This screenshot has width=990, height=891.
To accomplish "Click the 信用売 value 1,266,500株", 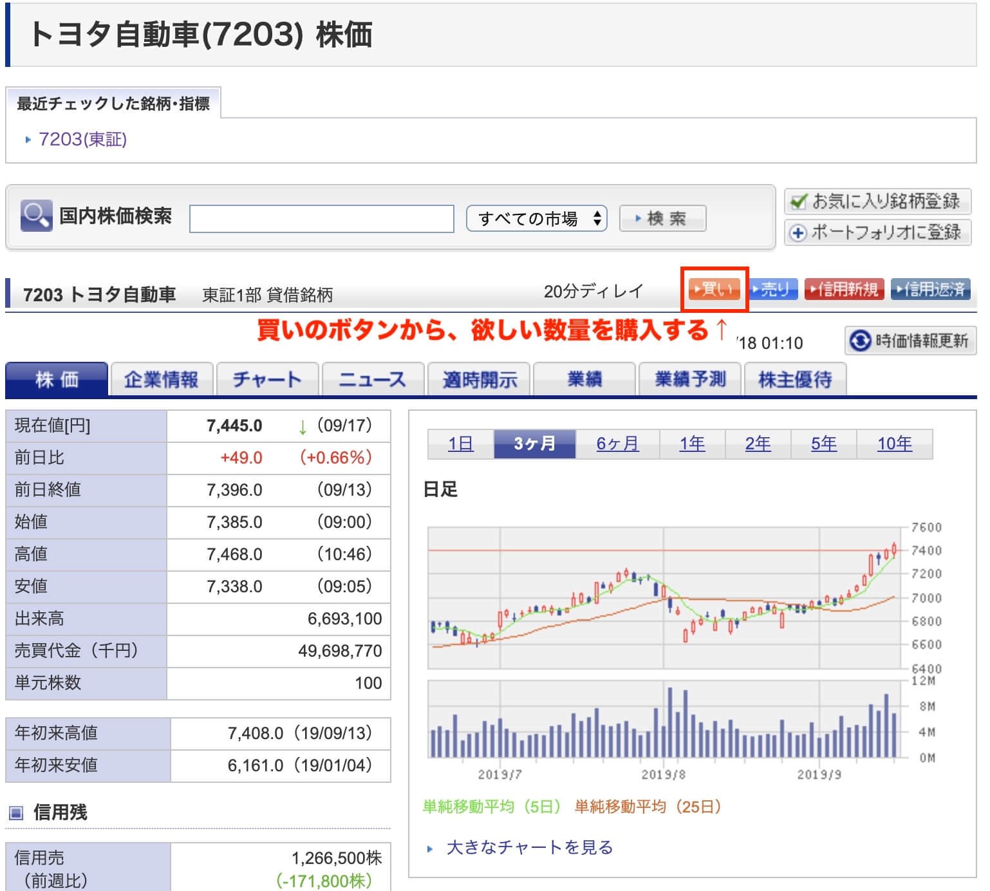I will tap(337, 858).
